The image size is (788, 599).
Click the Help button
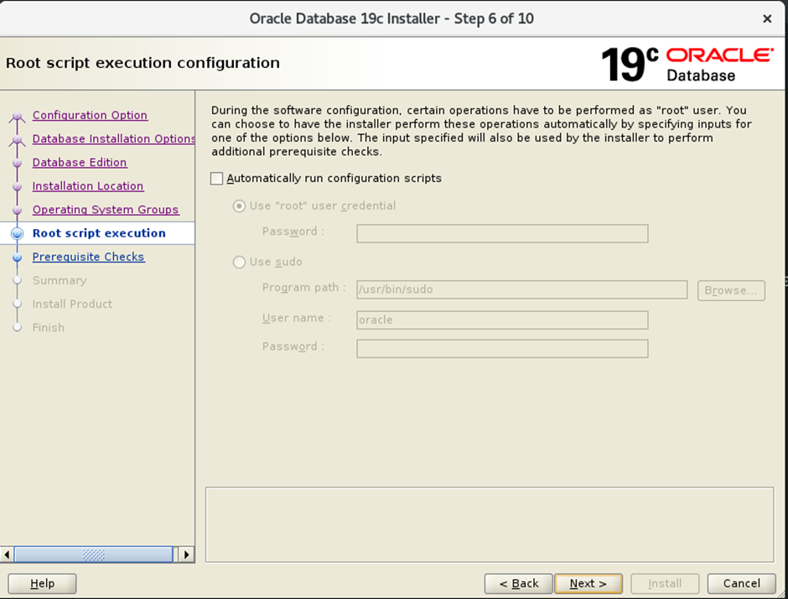coord(42,583)
